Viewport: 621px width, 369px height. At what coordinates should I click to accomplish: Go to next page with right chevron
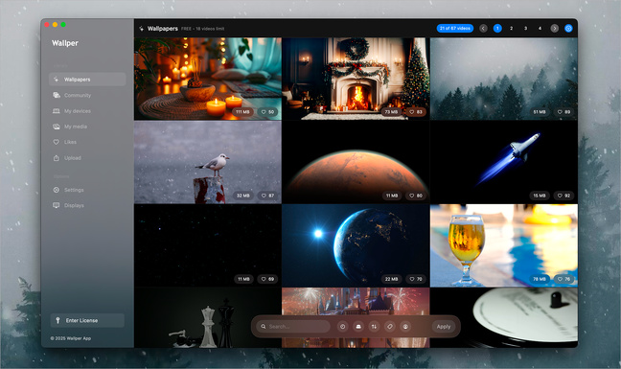coord(555,29)
